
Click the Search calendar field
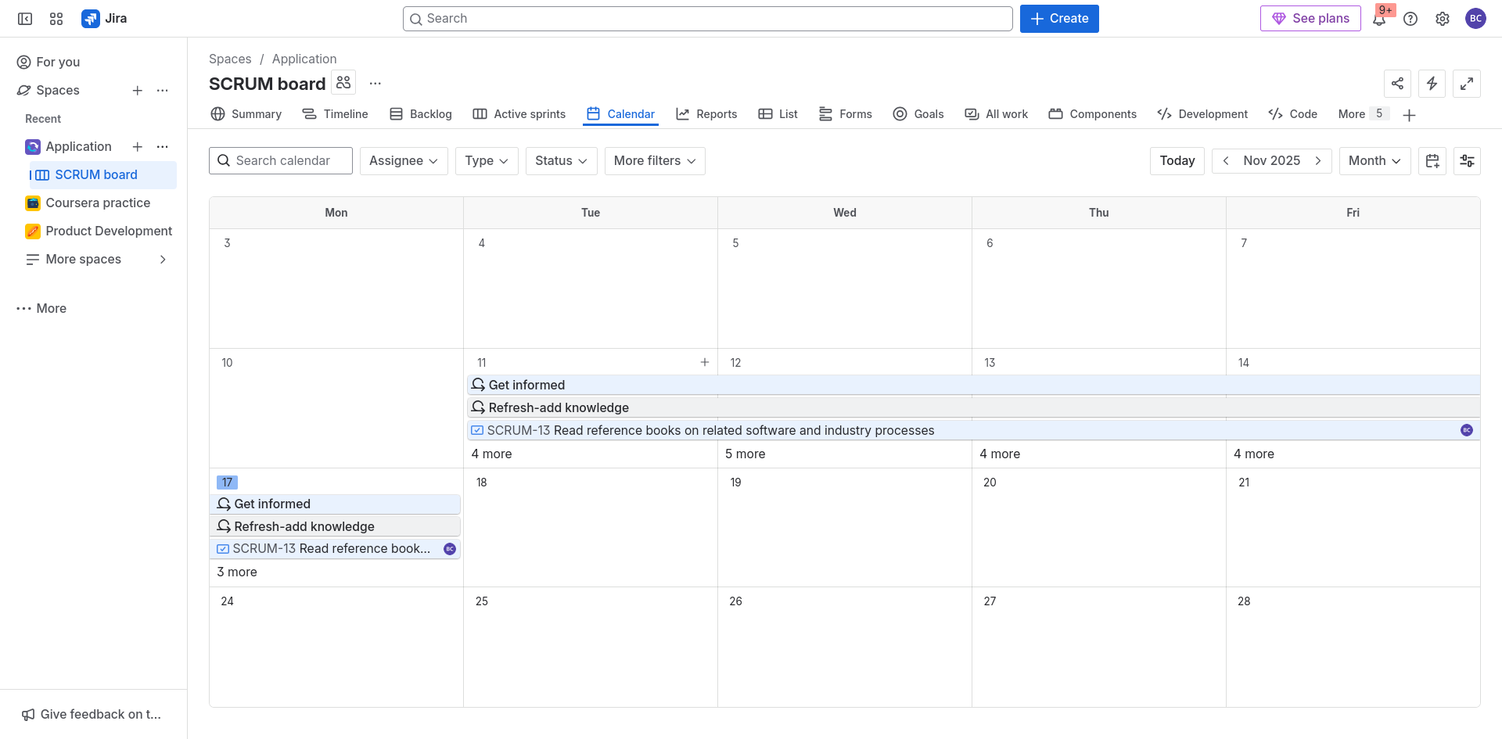[281, 161]
